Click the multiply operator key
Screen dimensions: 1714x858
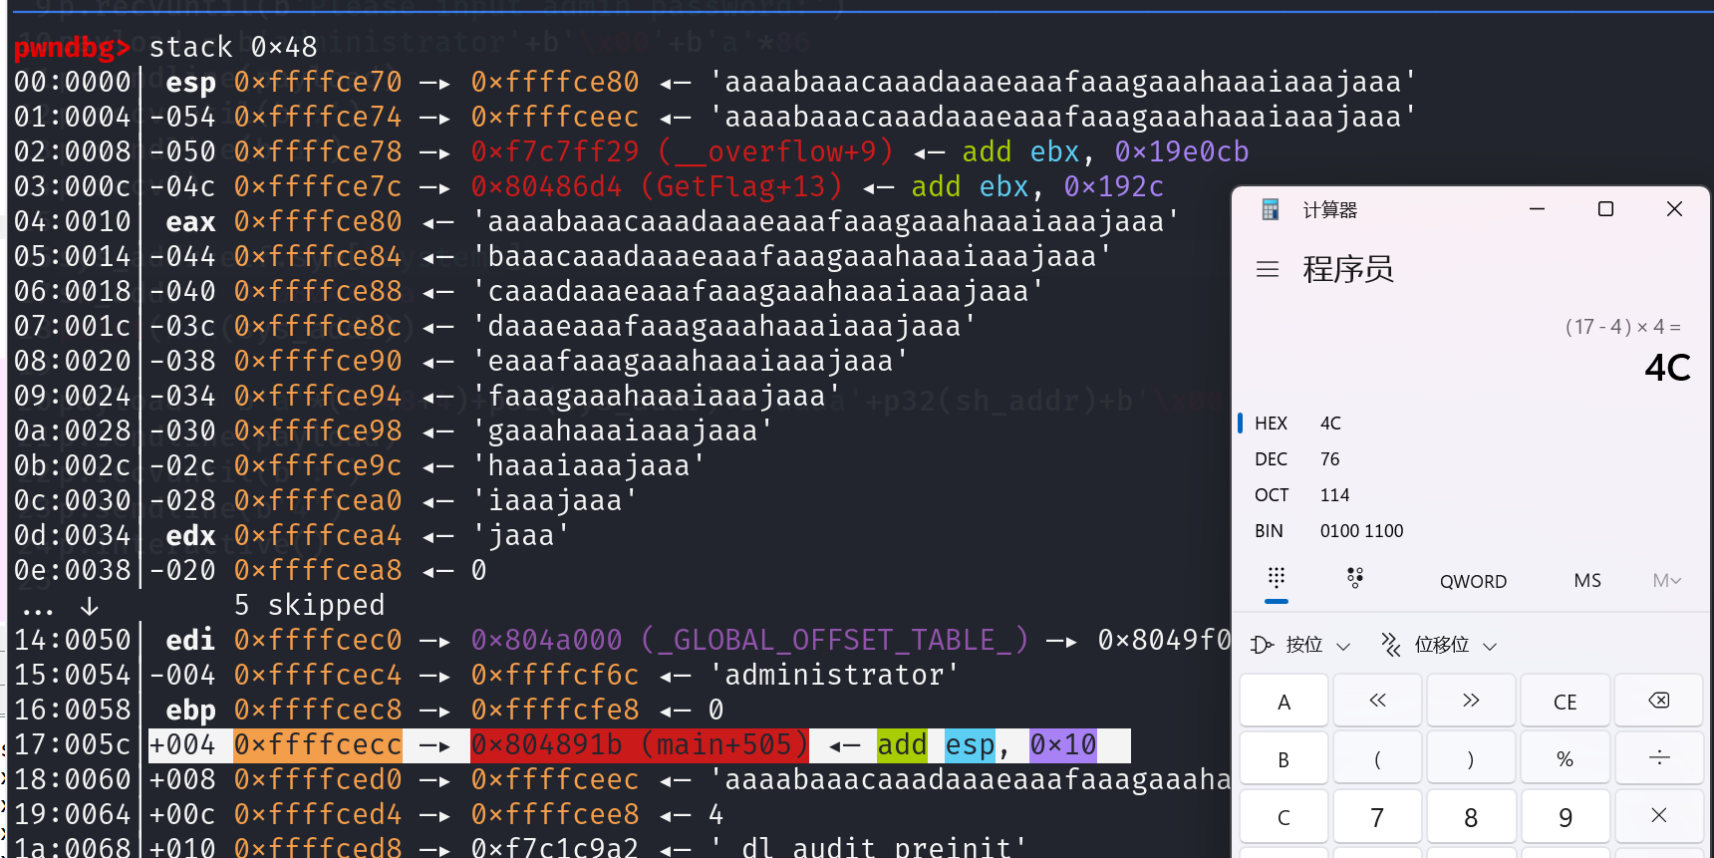tap(1659, 816)
